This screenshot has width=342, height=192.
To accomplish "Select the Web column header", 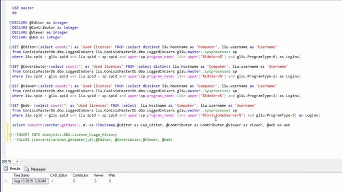I will point(112,175).
